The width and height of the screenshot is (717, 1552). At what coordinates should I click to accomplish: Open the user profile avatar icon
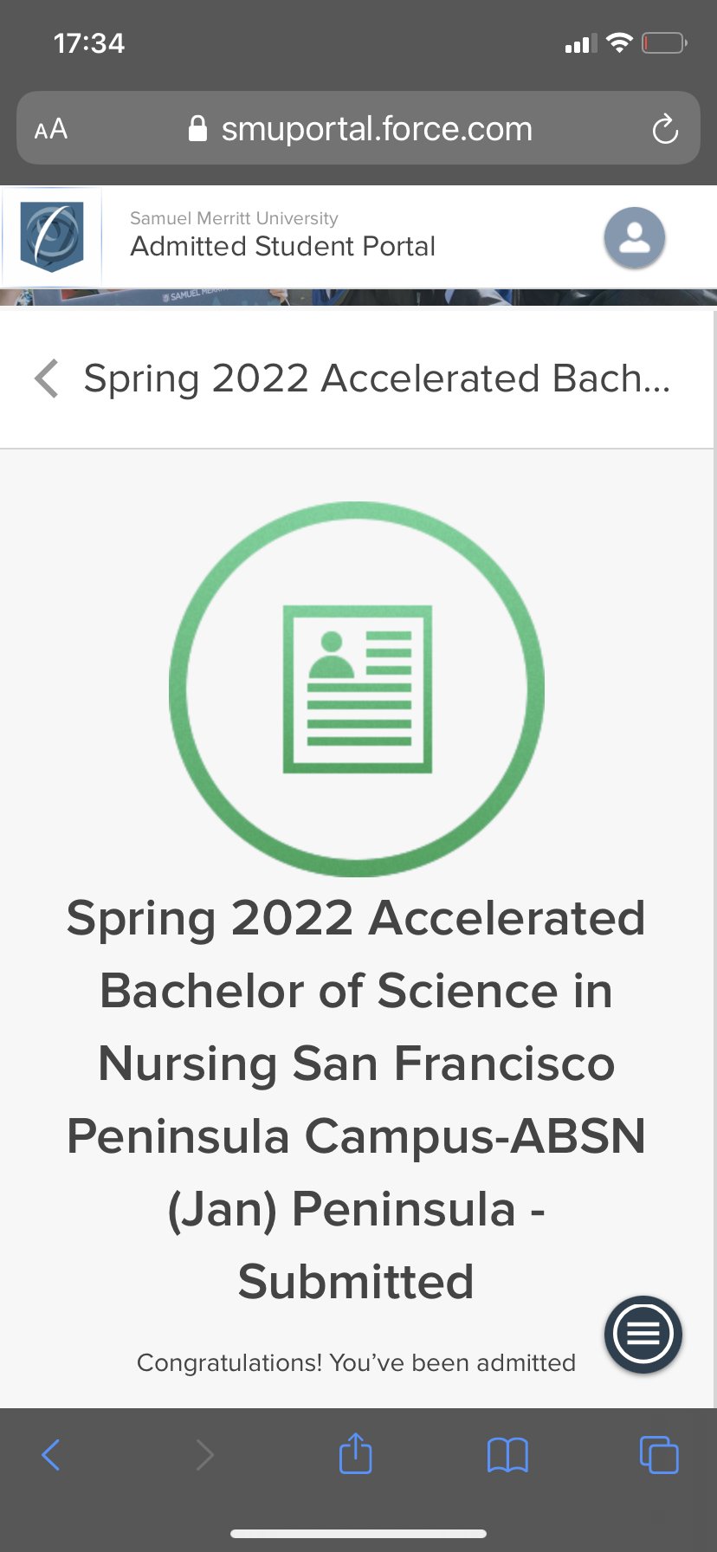coord(634,237)
